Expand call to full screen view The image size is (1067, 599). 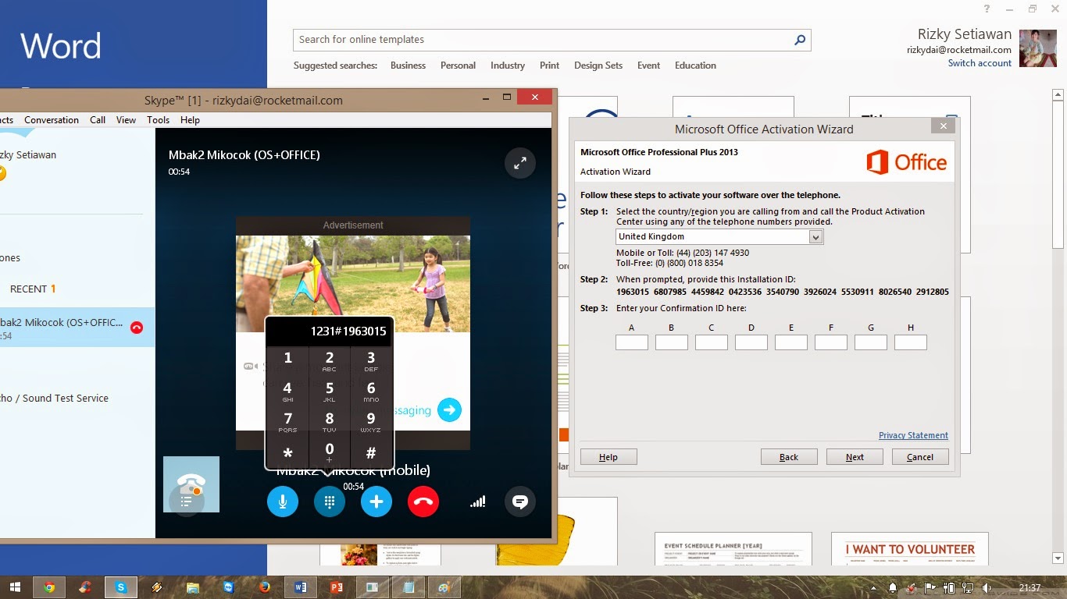520,162
